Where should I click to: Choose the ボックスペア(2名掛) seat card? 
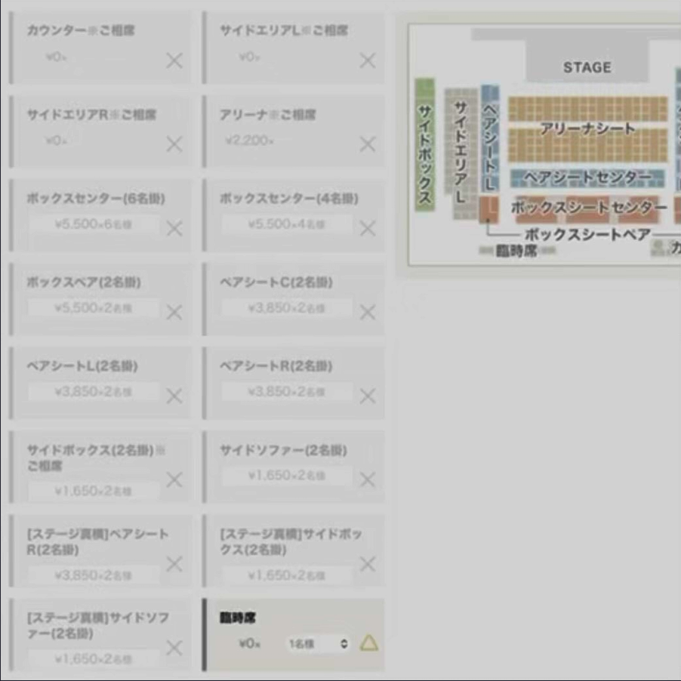pyautogui.click(x=100, y=298)
